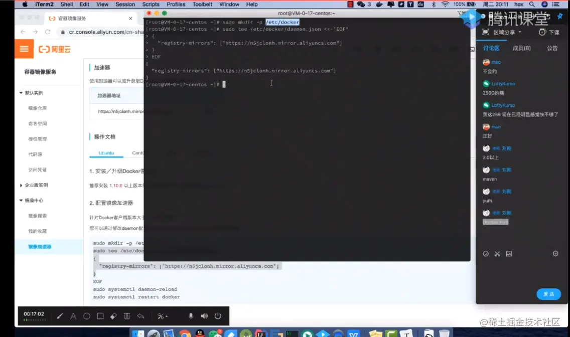Click the power button in recording toolbar
Screen dimensions: 570x337
click(218, 316)
